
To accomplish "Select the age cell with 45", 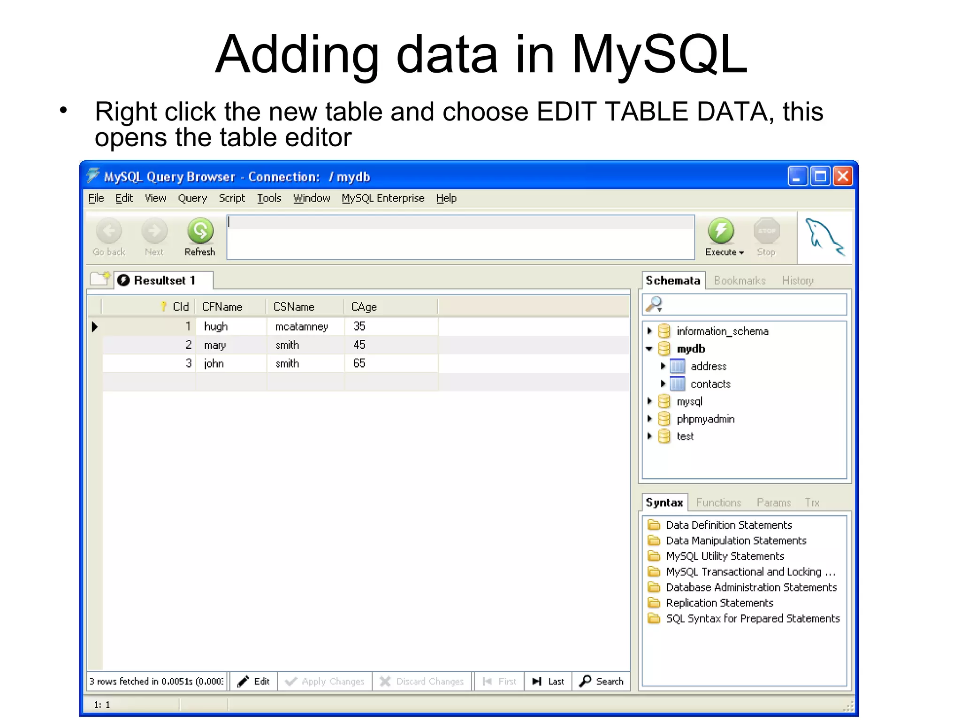I will (391, 345).
